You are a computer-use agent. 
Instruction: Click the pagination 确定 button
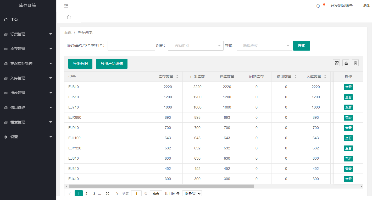click(x=156, y=194)
